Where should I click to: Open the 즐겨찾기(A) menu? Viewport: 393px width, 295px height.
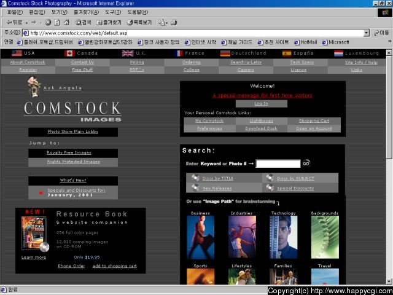click(x=86, y=12)
